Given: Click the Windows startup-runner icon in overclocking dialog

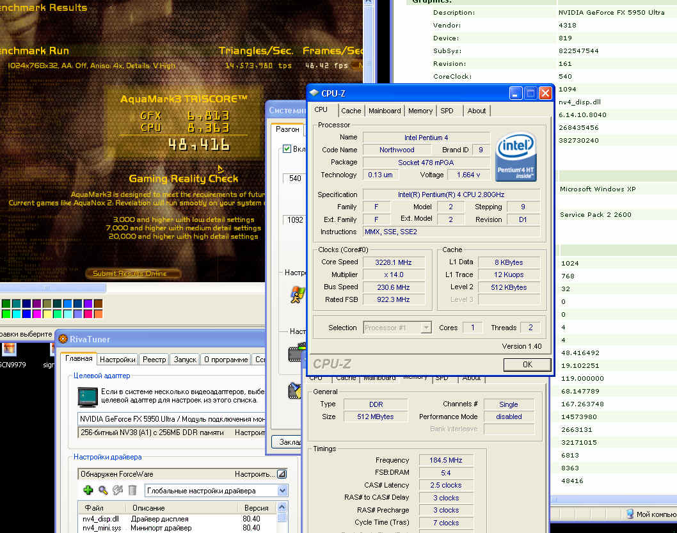Looking at the screenshot, I should click(297, 296).
